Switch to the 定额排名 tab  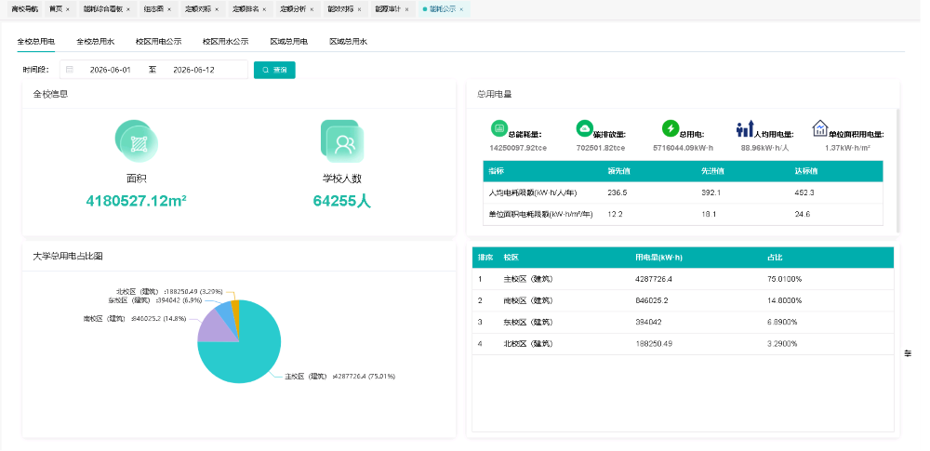245,9
